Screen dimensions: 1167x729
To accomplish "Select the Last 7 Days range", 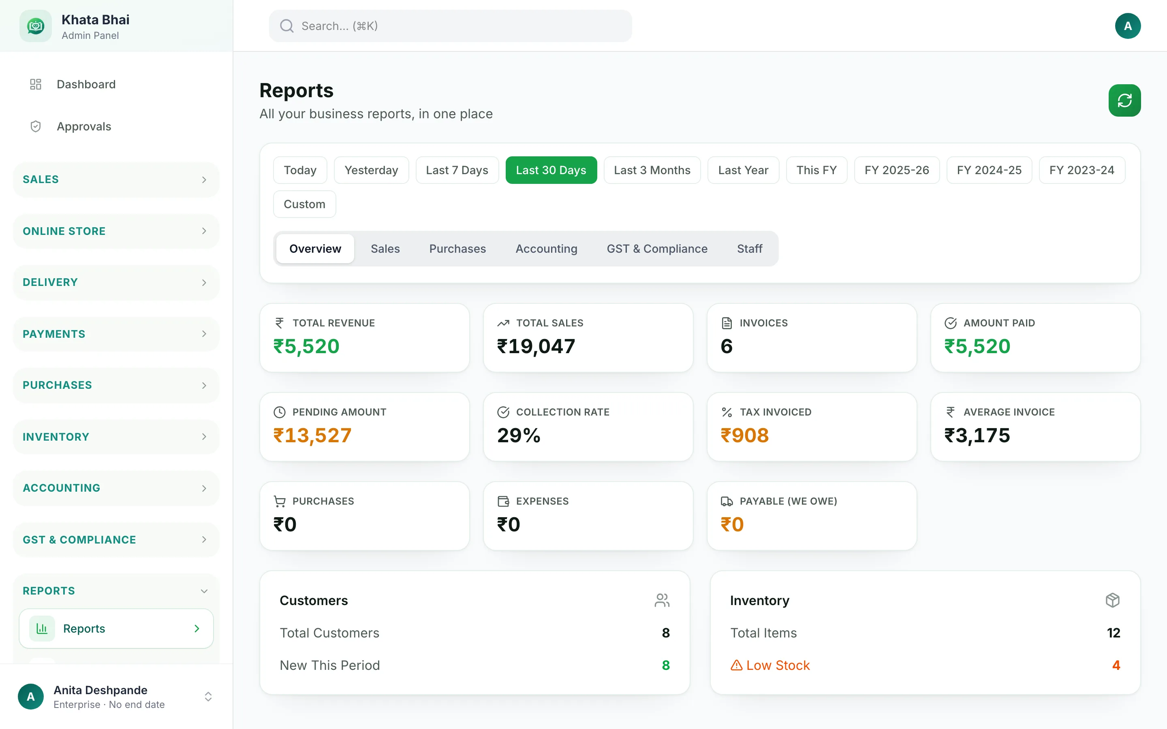I will click(457, 170).
